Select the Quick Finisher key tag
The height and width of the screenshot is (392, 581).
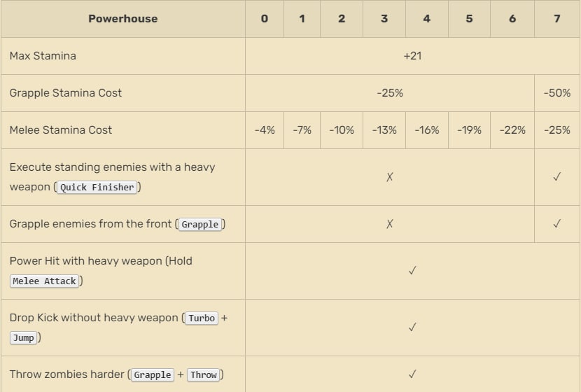97,188
